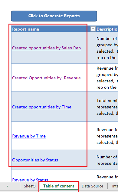Go to the Revenue by Time link
118x192 pixels.
pyautogui.click(x=29, y=136)
